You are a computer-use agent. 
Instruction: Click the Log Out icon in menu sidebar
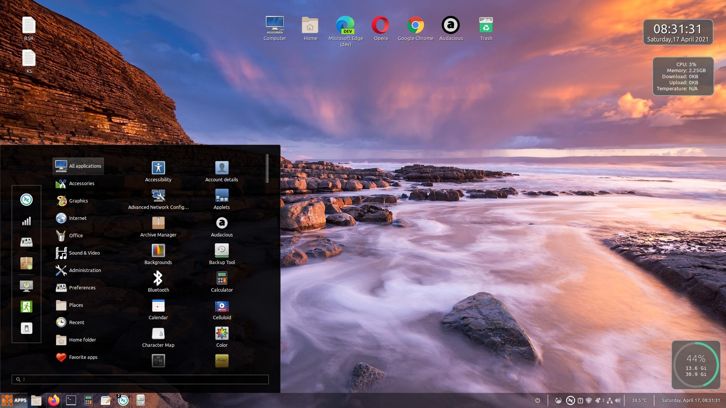(26, 307)
